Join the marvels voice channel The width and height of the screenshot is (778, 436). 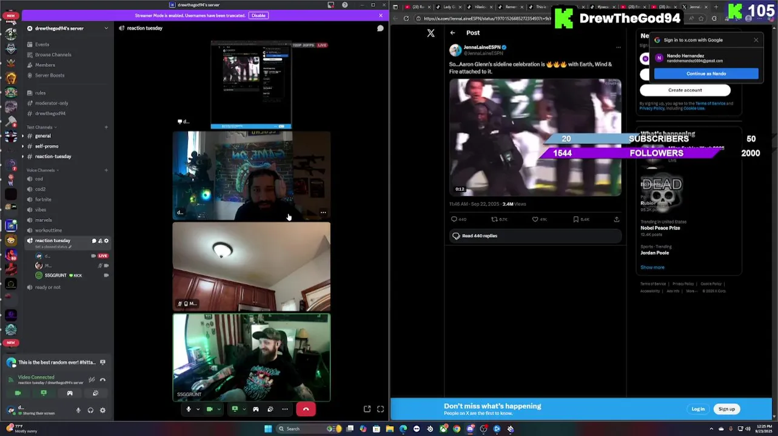44,220
